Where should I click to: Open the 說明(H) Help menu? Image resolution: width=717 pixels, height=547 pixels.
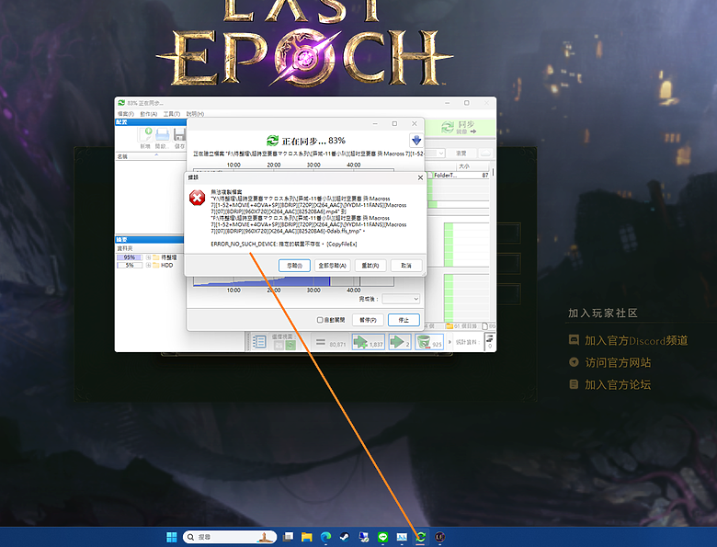coord(195,114)
